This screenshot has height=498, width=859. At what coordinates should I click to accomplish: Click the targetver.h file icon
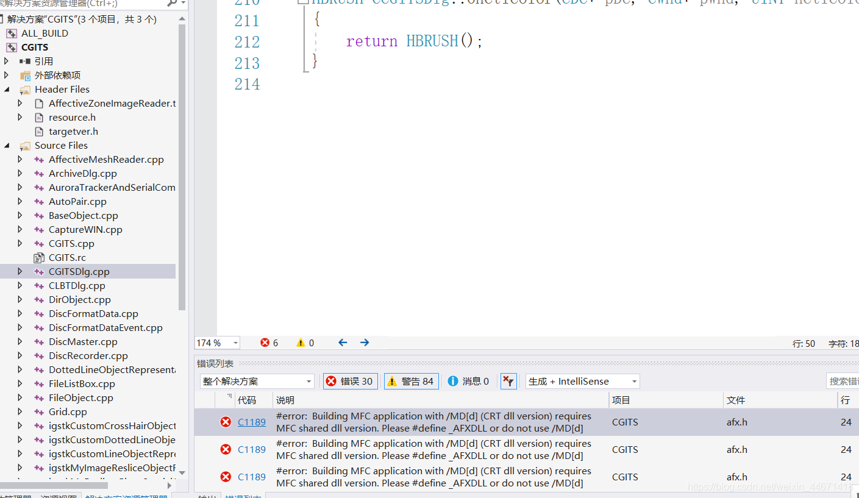38,131
